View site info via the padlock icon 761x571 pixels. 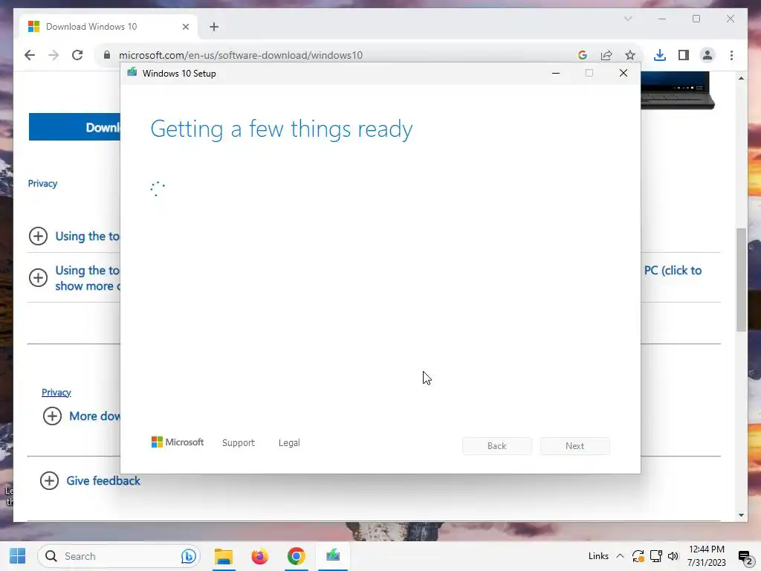pyautogui.click(x=107, y=55)
